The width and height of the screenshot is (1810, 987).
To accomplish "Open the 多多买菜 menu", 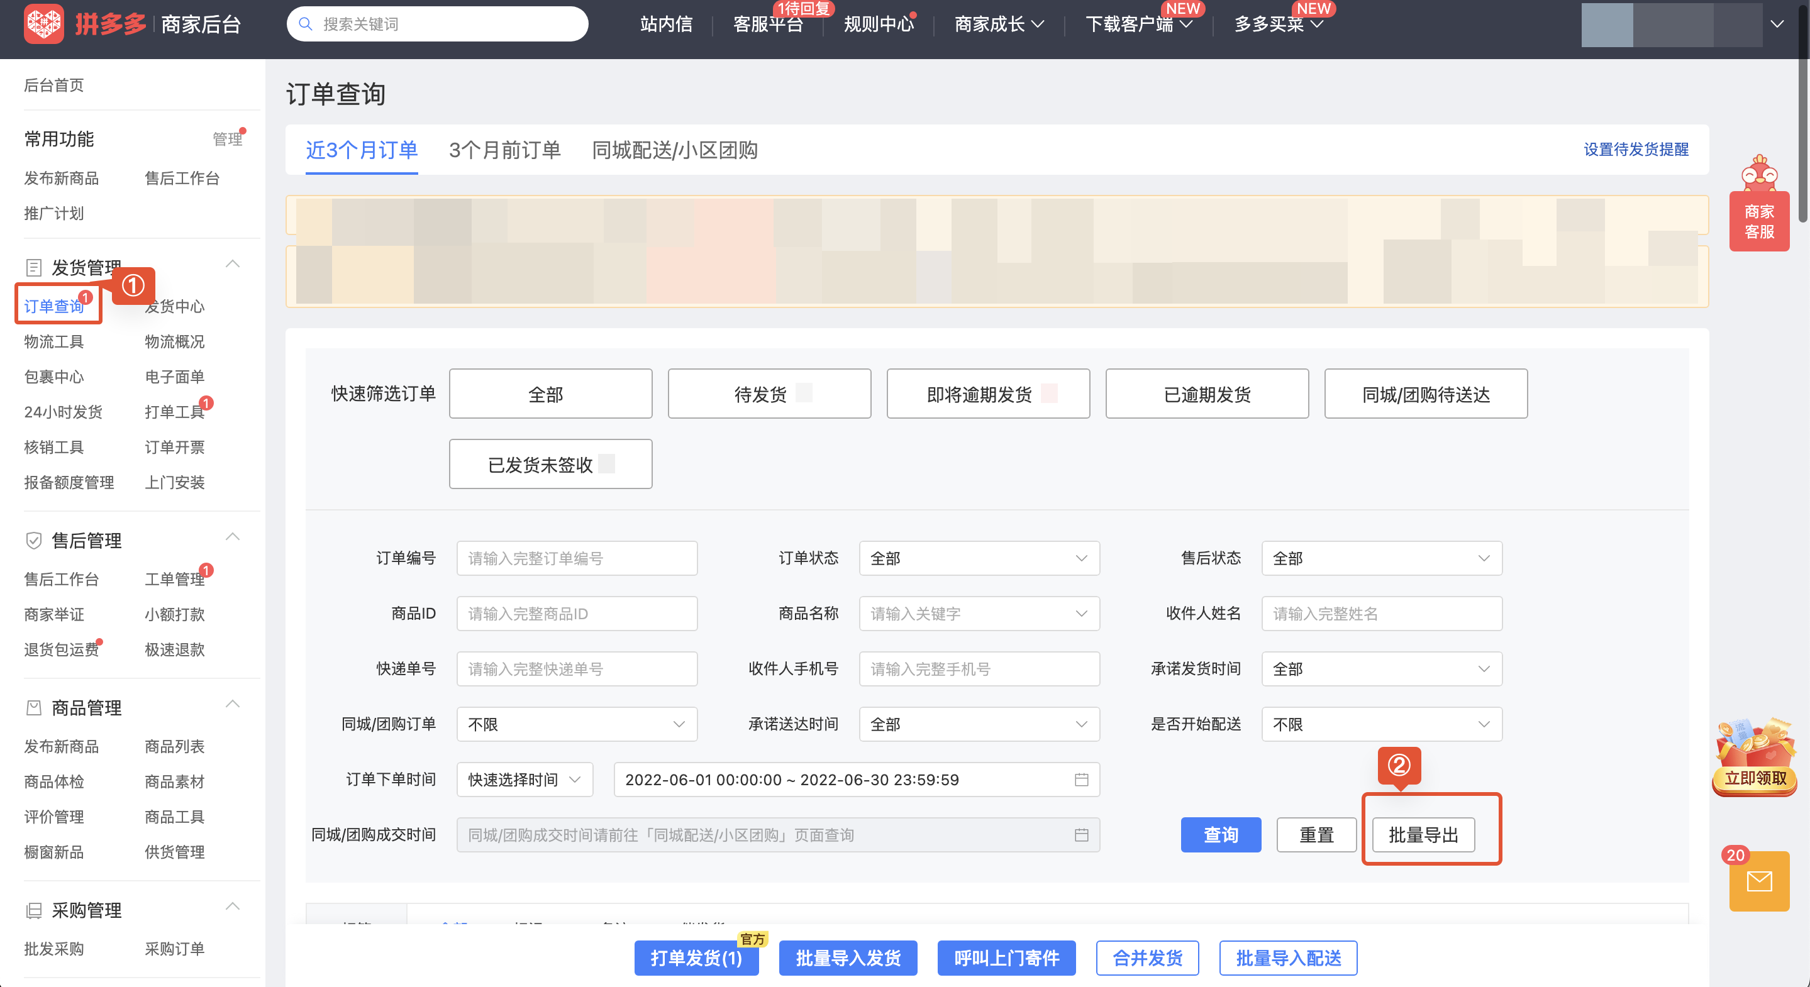I will (1279, 24).
